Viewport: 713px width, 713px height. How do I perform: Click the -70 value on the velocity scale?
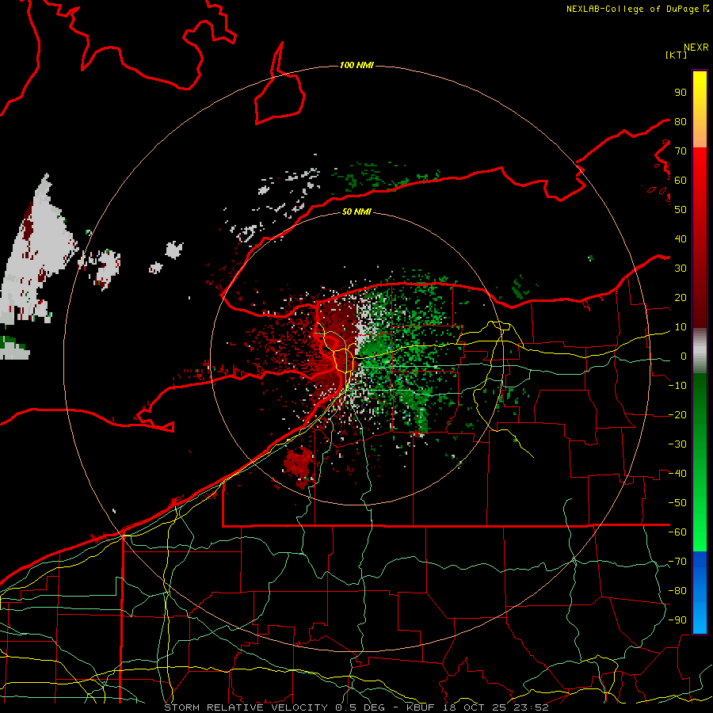(677, 562)
